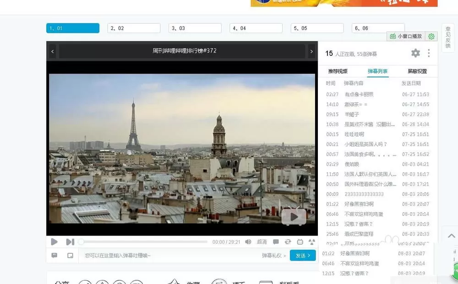The width and height of the screenshot is (458, 284).
Task: Toggle loop playback icon
Action: point(288,242)
